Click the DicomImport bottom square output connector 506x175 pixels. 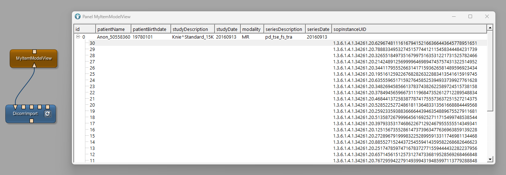coord(32,121)
